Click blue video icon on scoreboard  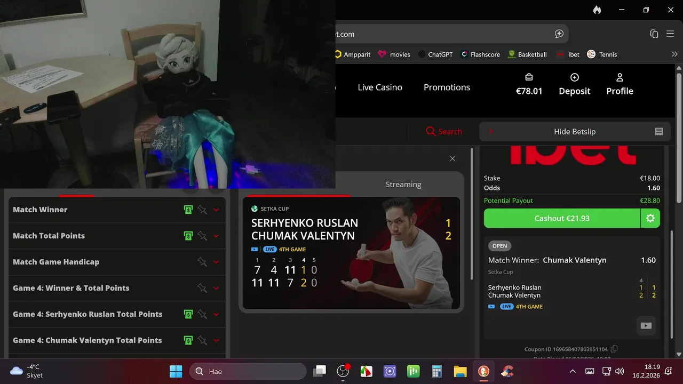[255, 249]
